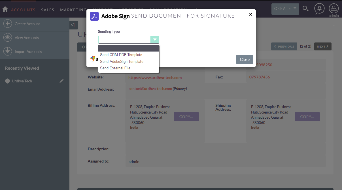The width and height of the screenshot is (342, 190).
Task: Copy the Shipping Address
Action: click(307, 117)
